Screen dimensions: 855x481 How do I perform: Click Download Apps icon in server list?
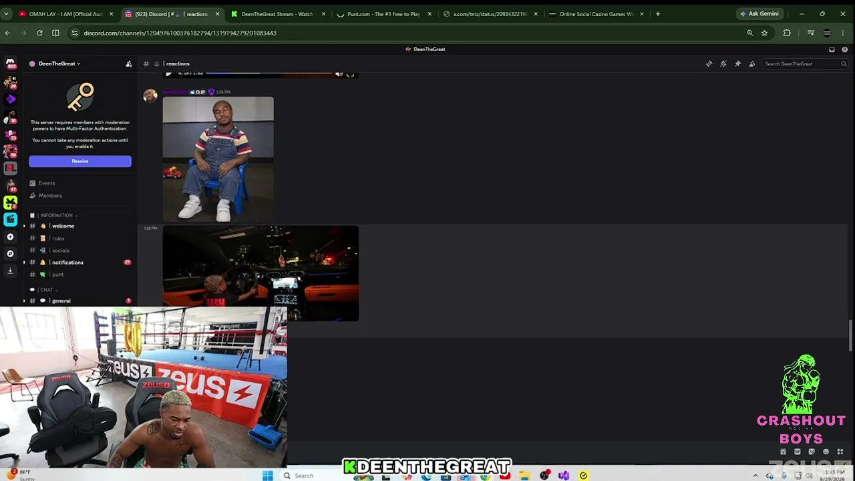pos(10,271)
